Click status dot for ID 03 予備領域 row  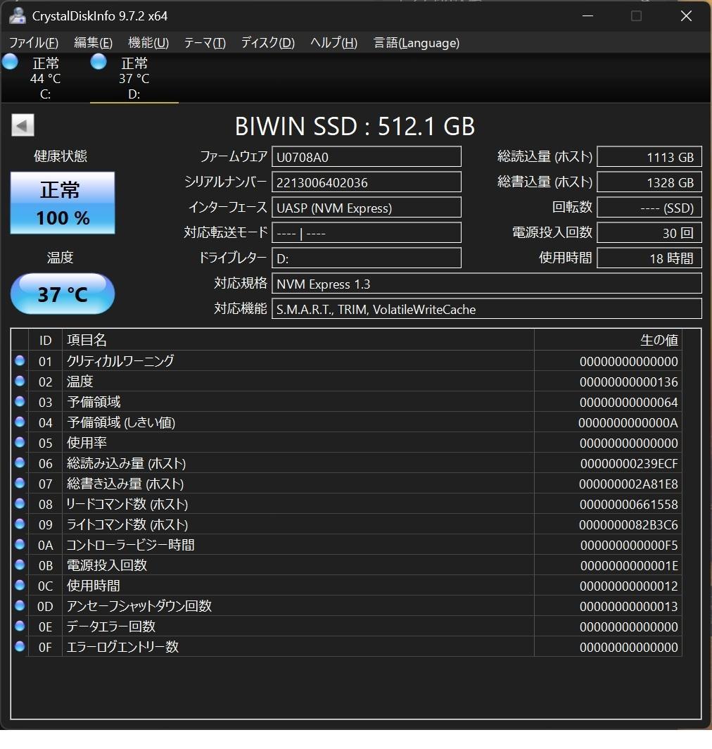[x=20, y=401]
